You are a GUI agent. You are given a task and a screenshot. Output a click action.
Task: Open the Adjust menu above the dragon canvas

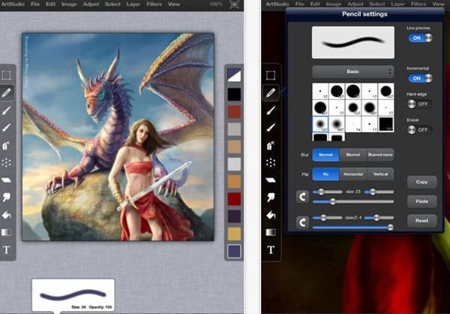point(91,5)
